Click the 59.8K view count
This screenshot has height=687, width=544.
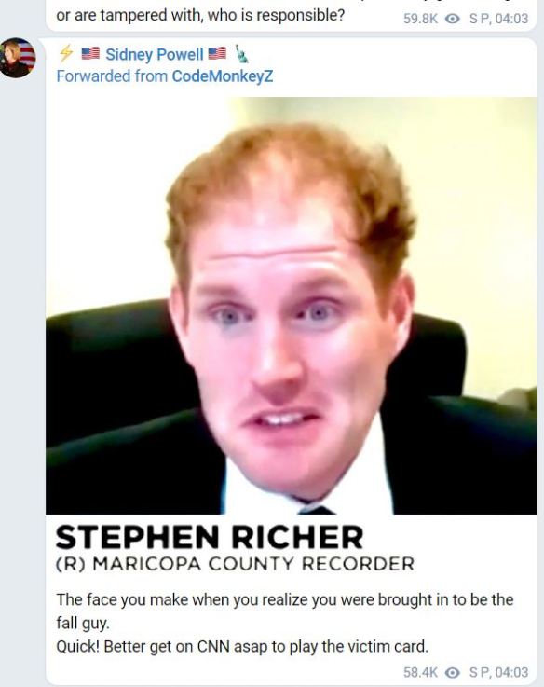pos(420,19)
